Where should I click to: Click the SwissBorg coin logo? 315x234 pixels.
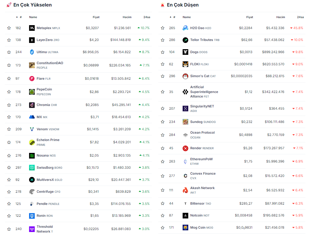(x=32, y=168)
